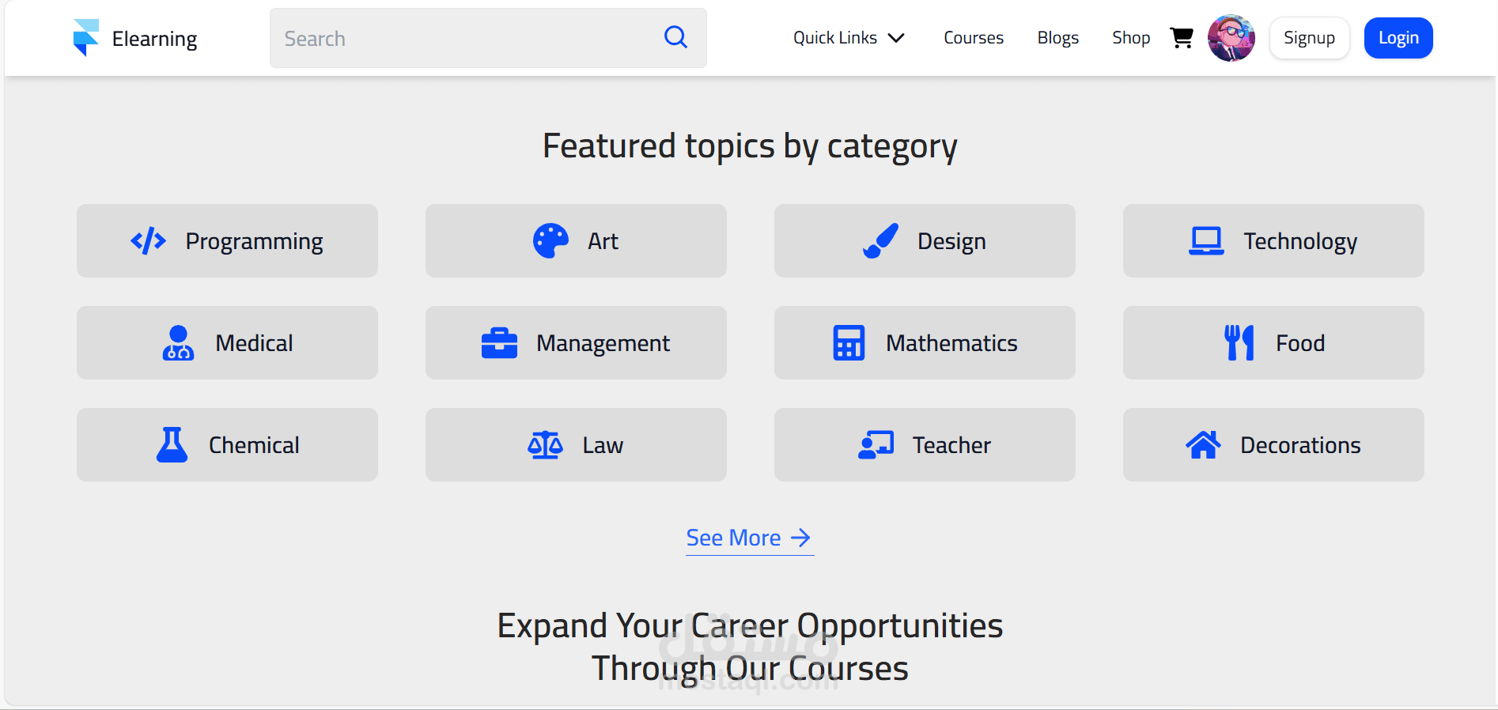Click the Design paintbrush icon
1498x710 pixels.
coord(880,241)
